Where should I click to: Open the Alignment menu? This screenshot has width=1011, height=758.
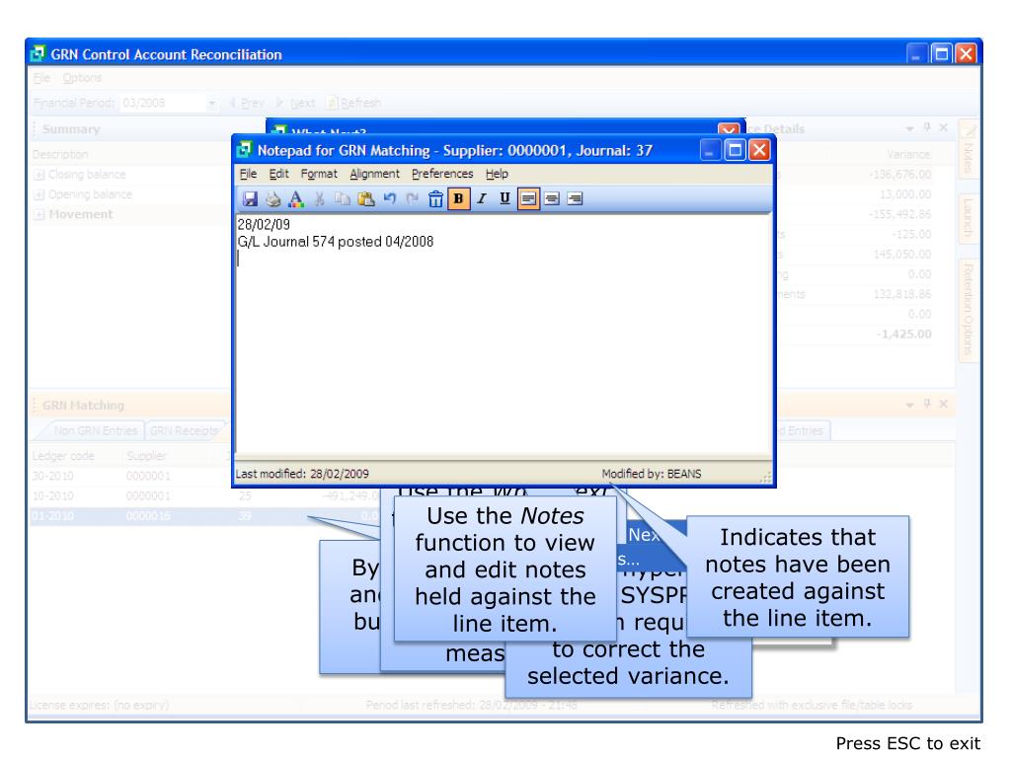tap(374, 174)
